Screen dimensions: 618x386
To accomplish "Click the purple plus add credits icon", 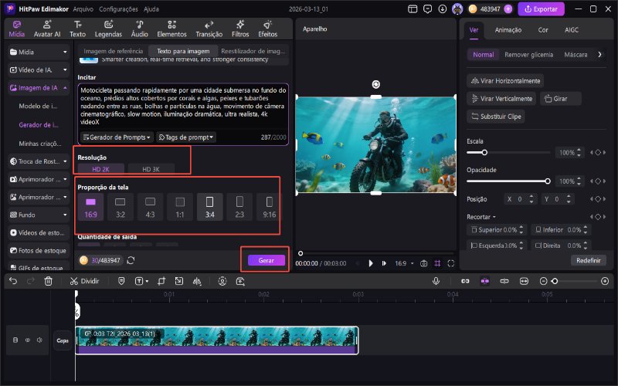I will click(x=508, y=8).
